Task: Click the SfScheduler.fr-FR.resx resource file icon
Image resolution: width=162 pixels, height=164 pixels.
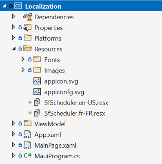Action: [37, 113]
